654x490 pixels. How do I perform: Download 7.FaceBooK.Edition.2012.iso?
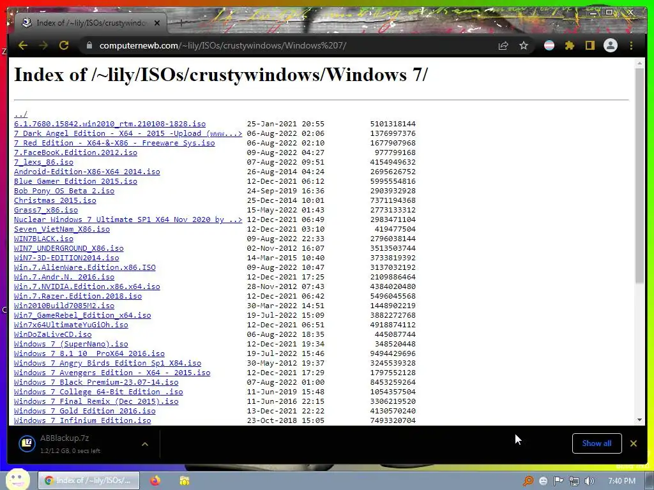(75, 152)
